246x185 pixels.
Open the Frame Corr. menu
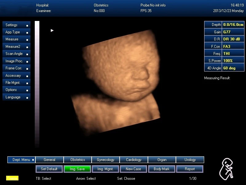tap(14, 68)
